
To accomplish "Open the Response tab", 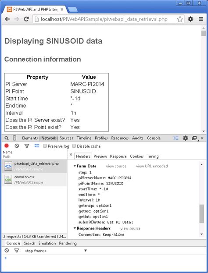I will pyautogui.click(x=118, y=156).
